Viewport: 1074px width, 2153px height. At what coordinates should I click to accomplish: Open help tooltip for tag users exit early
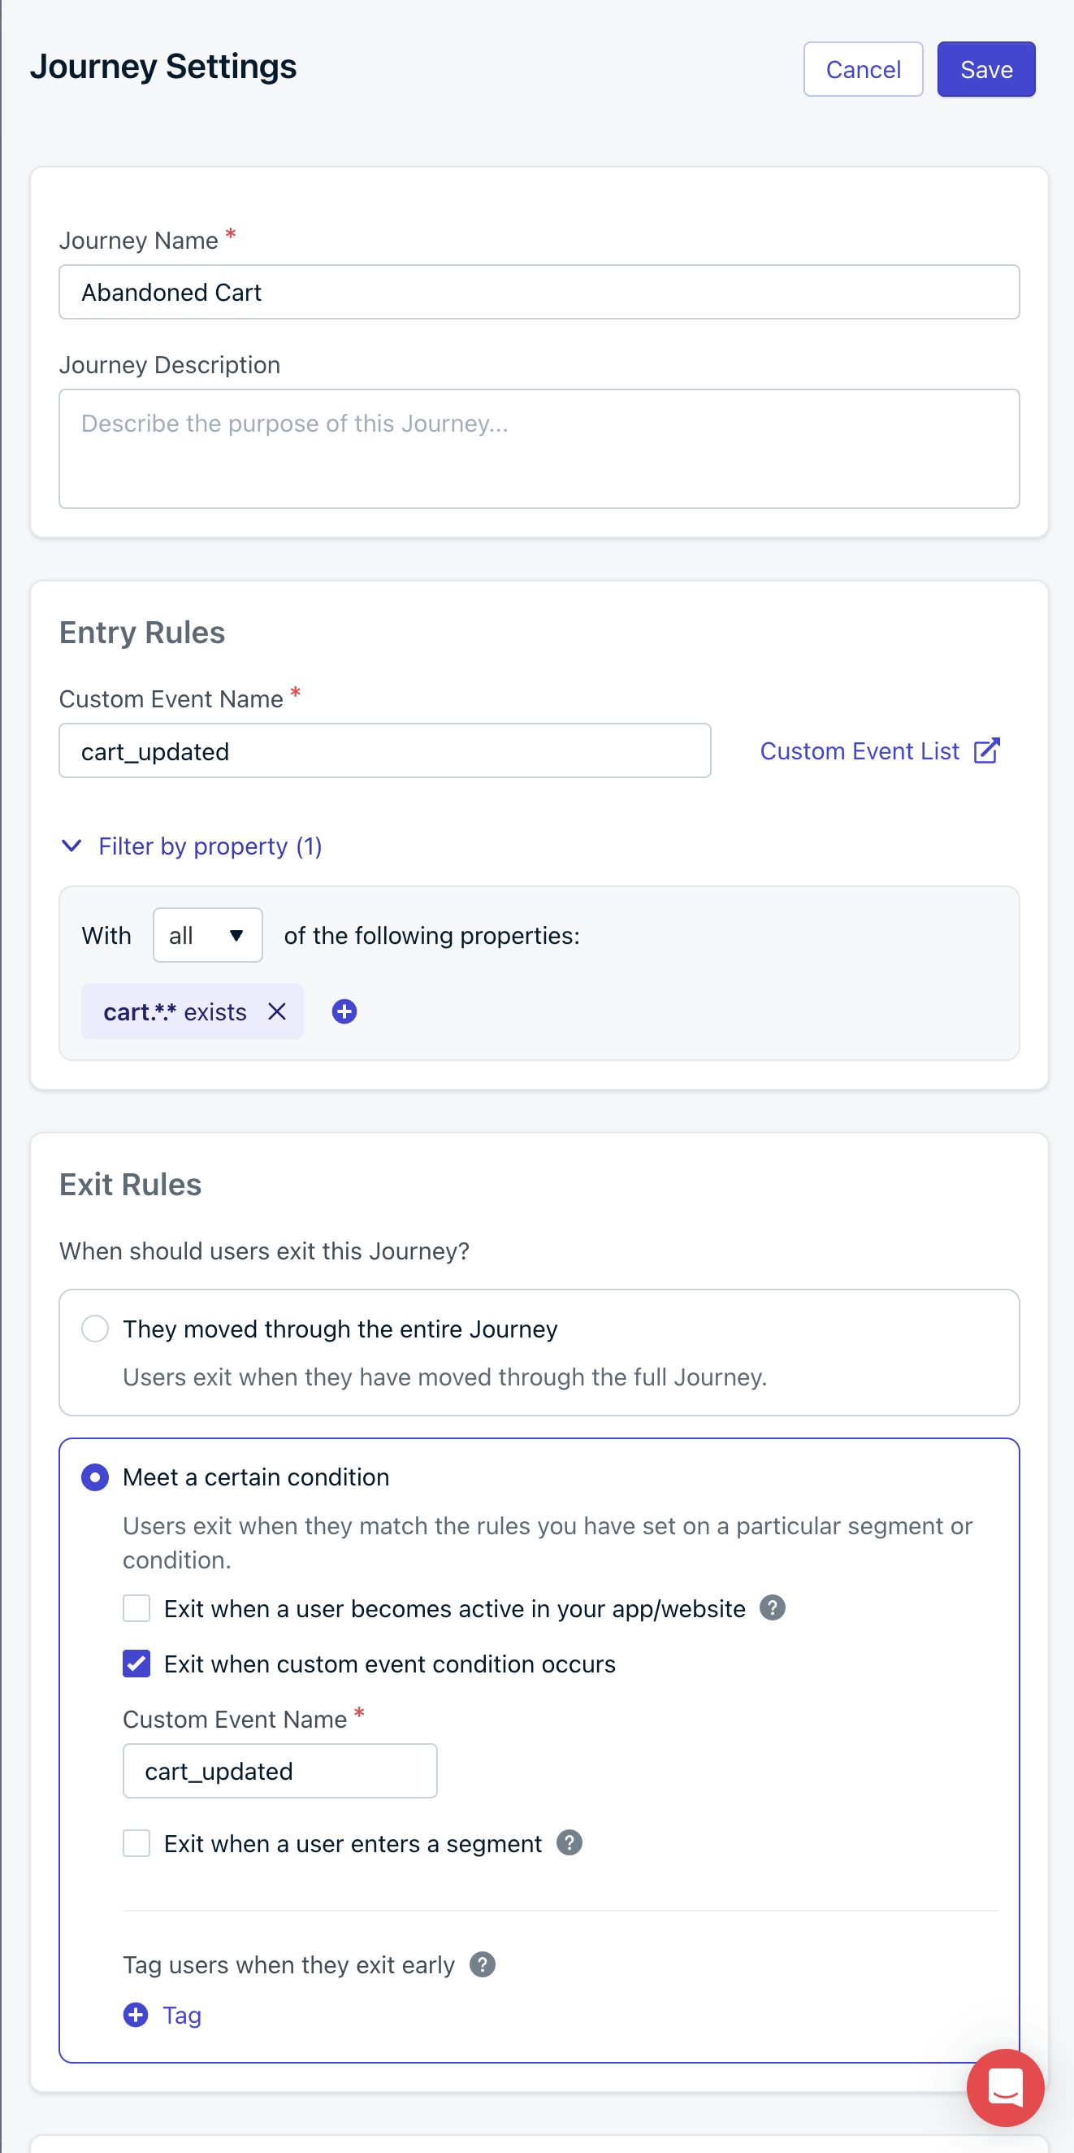coord(482,1964)
